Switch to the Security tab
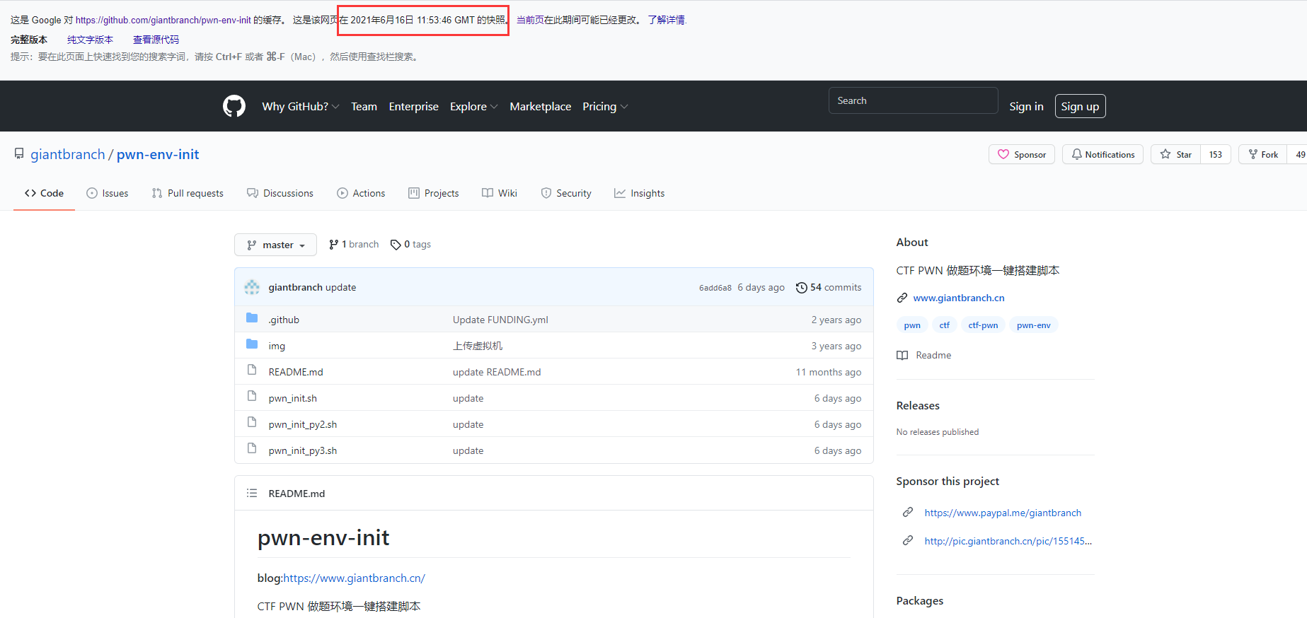This screenshot has width=1307, height=618. [x=566, y=193]
